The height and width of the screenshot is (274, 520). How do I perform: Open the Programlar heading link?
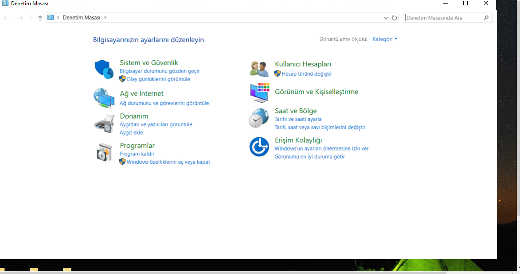137,146
